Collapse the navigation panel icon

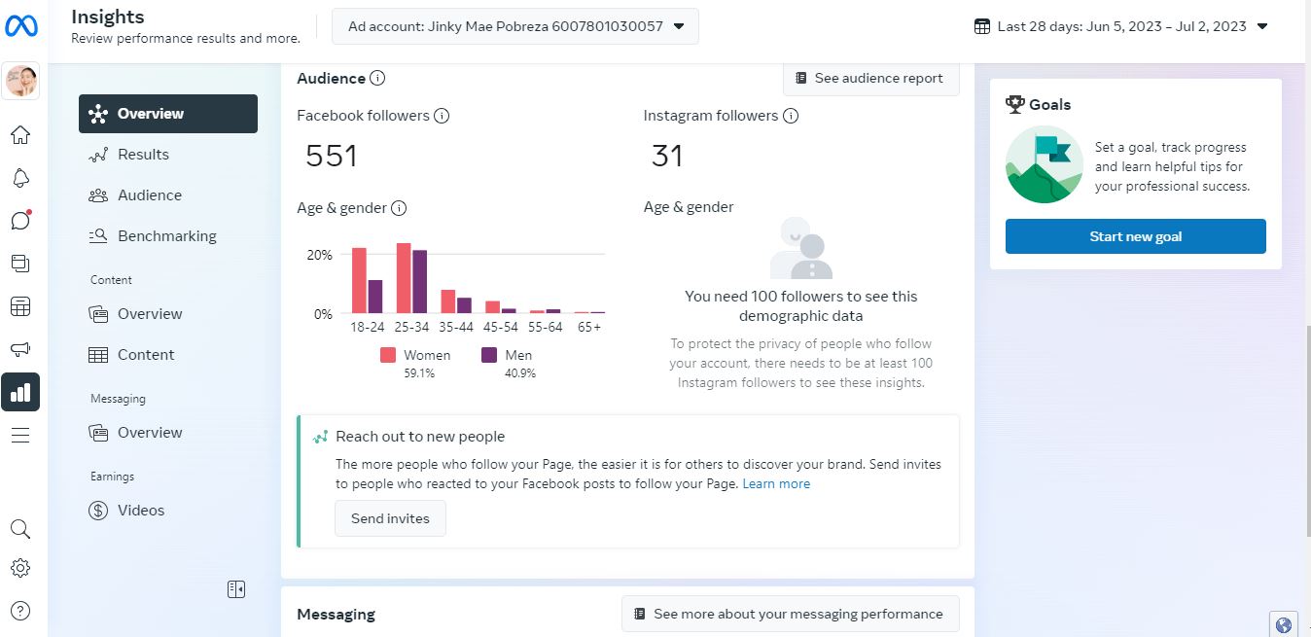pyautogui.click(x=236, y=589)
